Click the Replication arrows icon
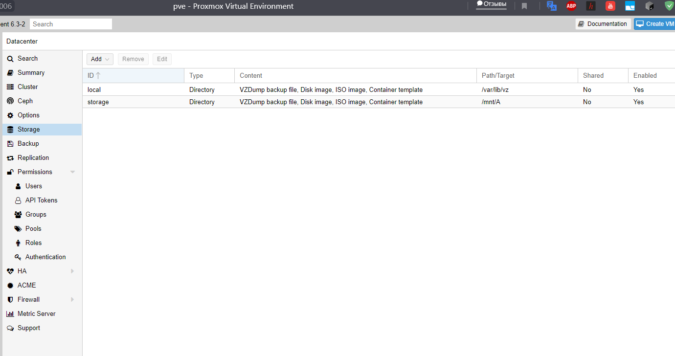 pyautogui.click(x=10, y=158)
